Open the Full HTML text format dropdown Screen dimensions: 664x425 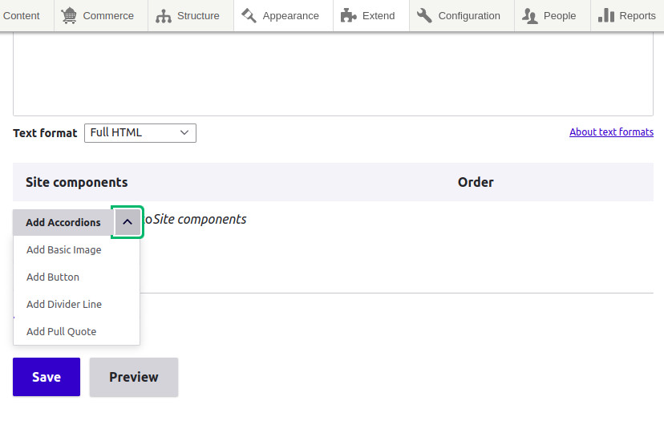pos(140,133)
